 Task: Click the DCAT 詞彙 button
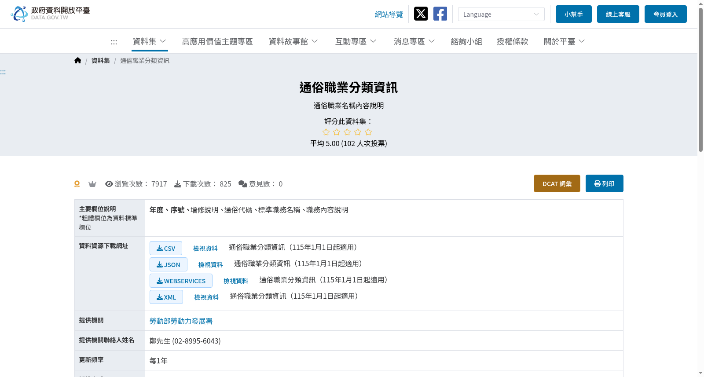point(557,183)
